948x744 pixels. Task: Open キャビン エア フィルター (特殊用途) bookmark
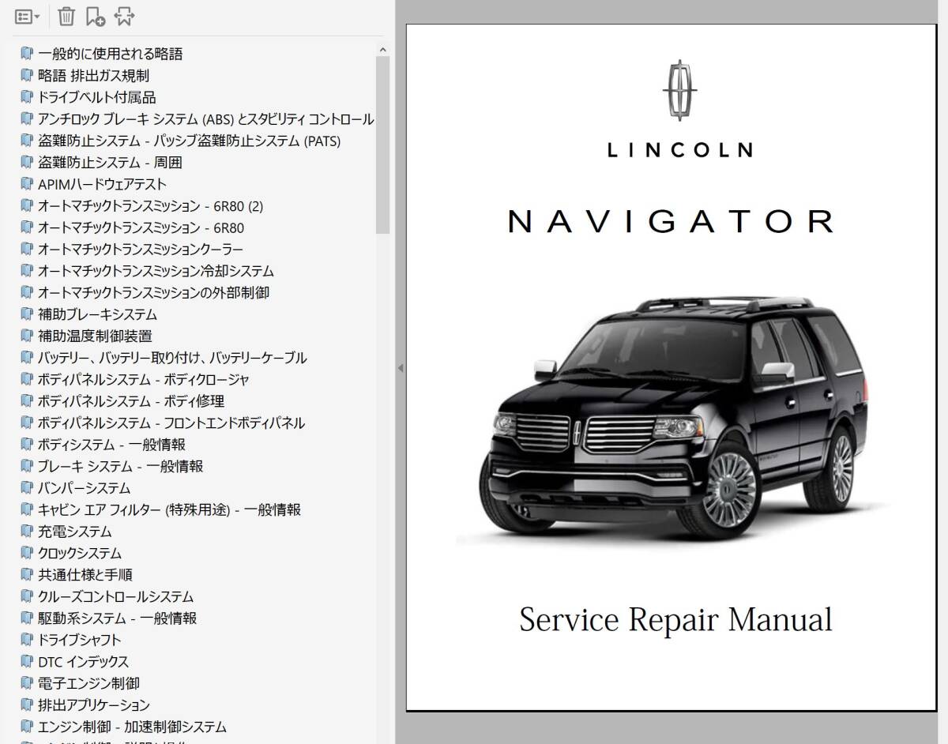tap(170, 510)
